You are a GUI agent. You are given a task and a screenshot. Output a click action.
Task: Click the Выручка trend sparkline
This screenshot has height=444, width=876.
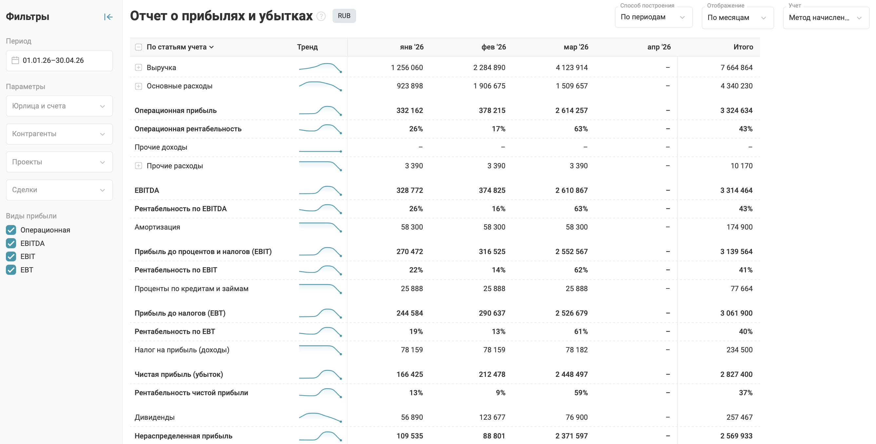320,68
